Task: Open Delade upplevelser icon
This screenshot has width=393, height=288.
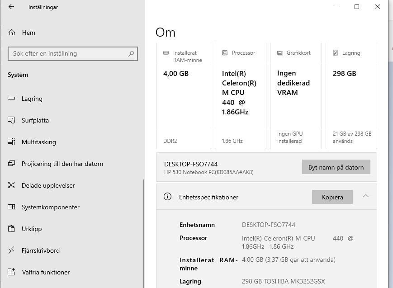Action: 12,185
